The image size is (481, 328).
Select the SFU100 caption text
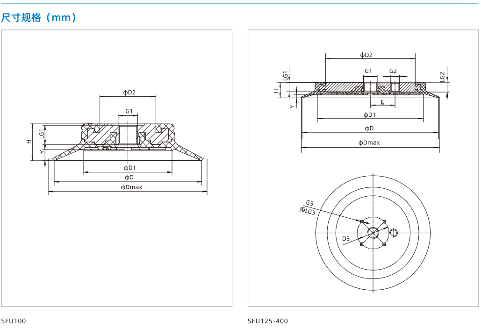click(x=14, y=321)
